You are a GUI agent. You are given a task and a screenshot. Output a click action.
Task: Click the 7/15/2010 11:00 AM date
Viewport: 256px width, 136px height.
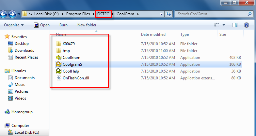(158, 51)
